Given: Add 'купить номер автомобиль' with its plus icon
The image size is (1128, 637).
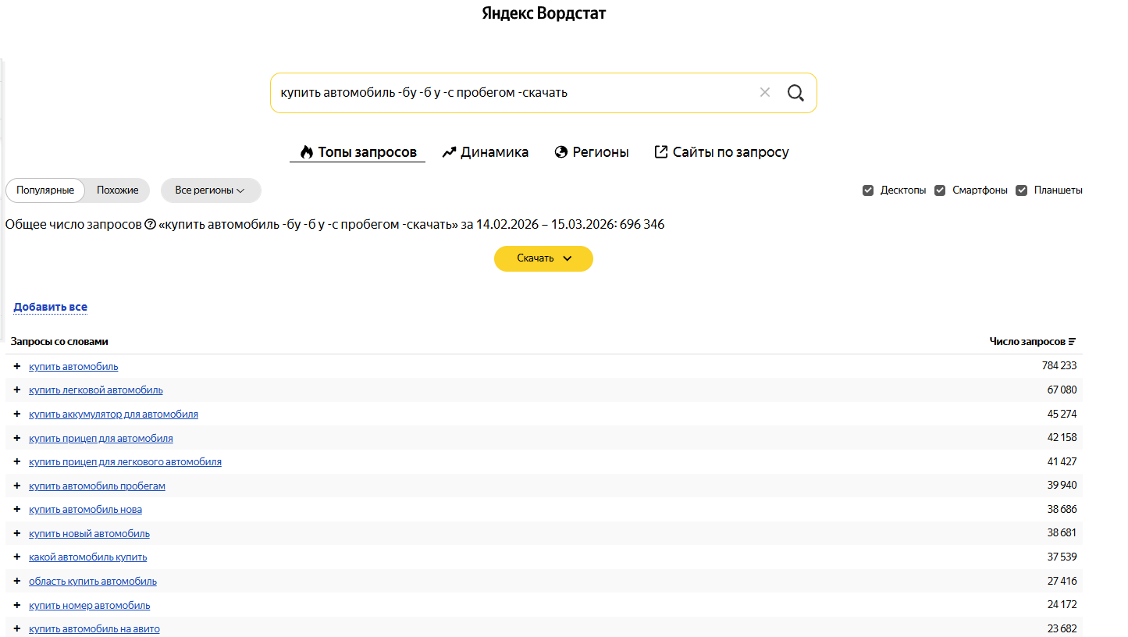Looking at the screenshot, I should pyautogui.click(x=17, y=605).
